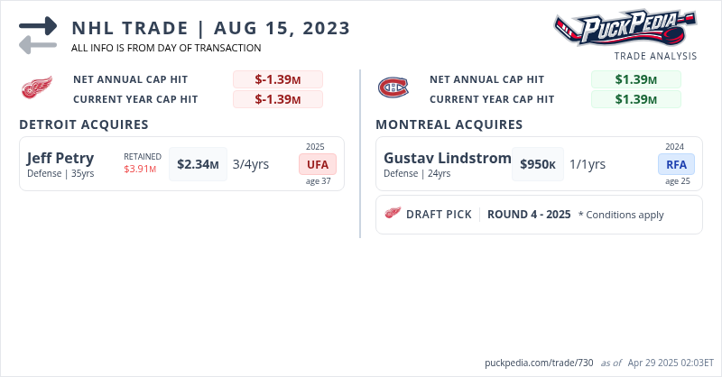The image size is (722, 377).
Task: Click Detroit's net annual cap hit value
Action: point(277,79)
